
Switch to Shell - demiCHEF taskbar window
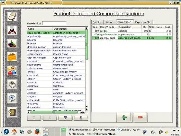pos(104,130)
